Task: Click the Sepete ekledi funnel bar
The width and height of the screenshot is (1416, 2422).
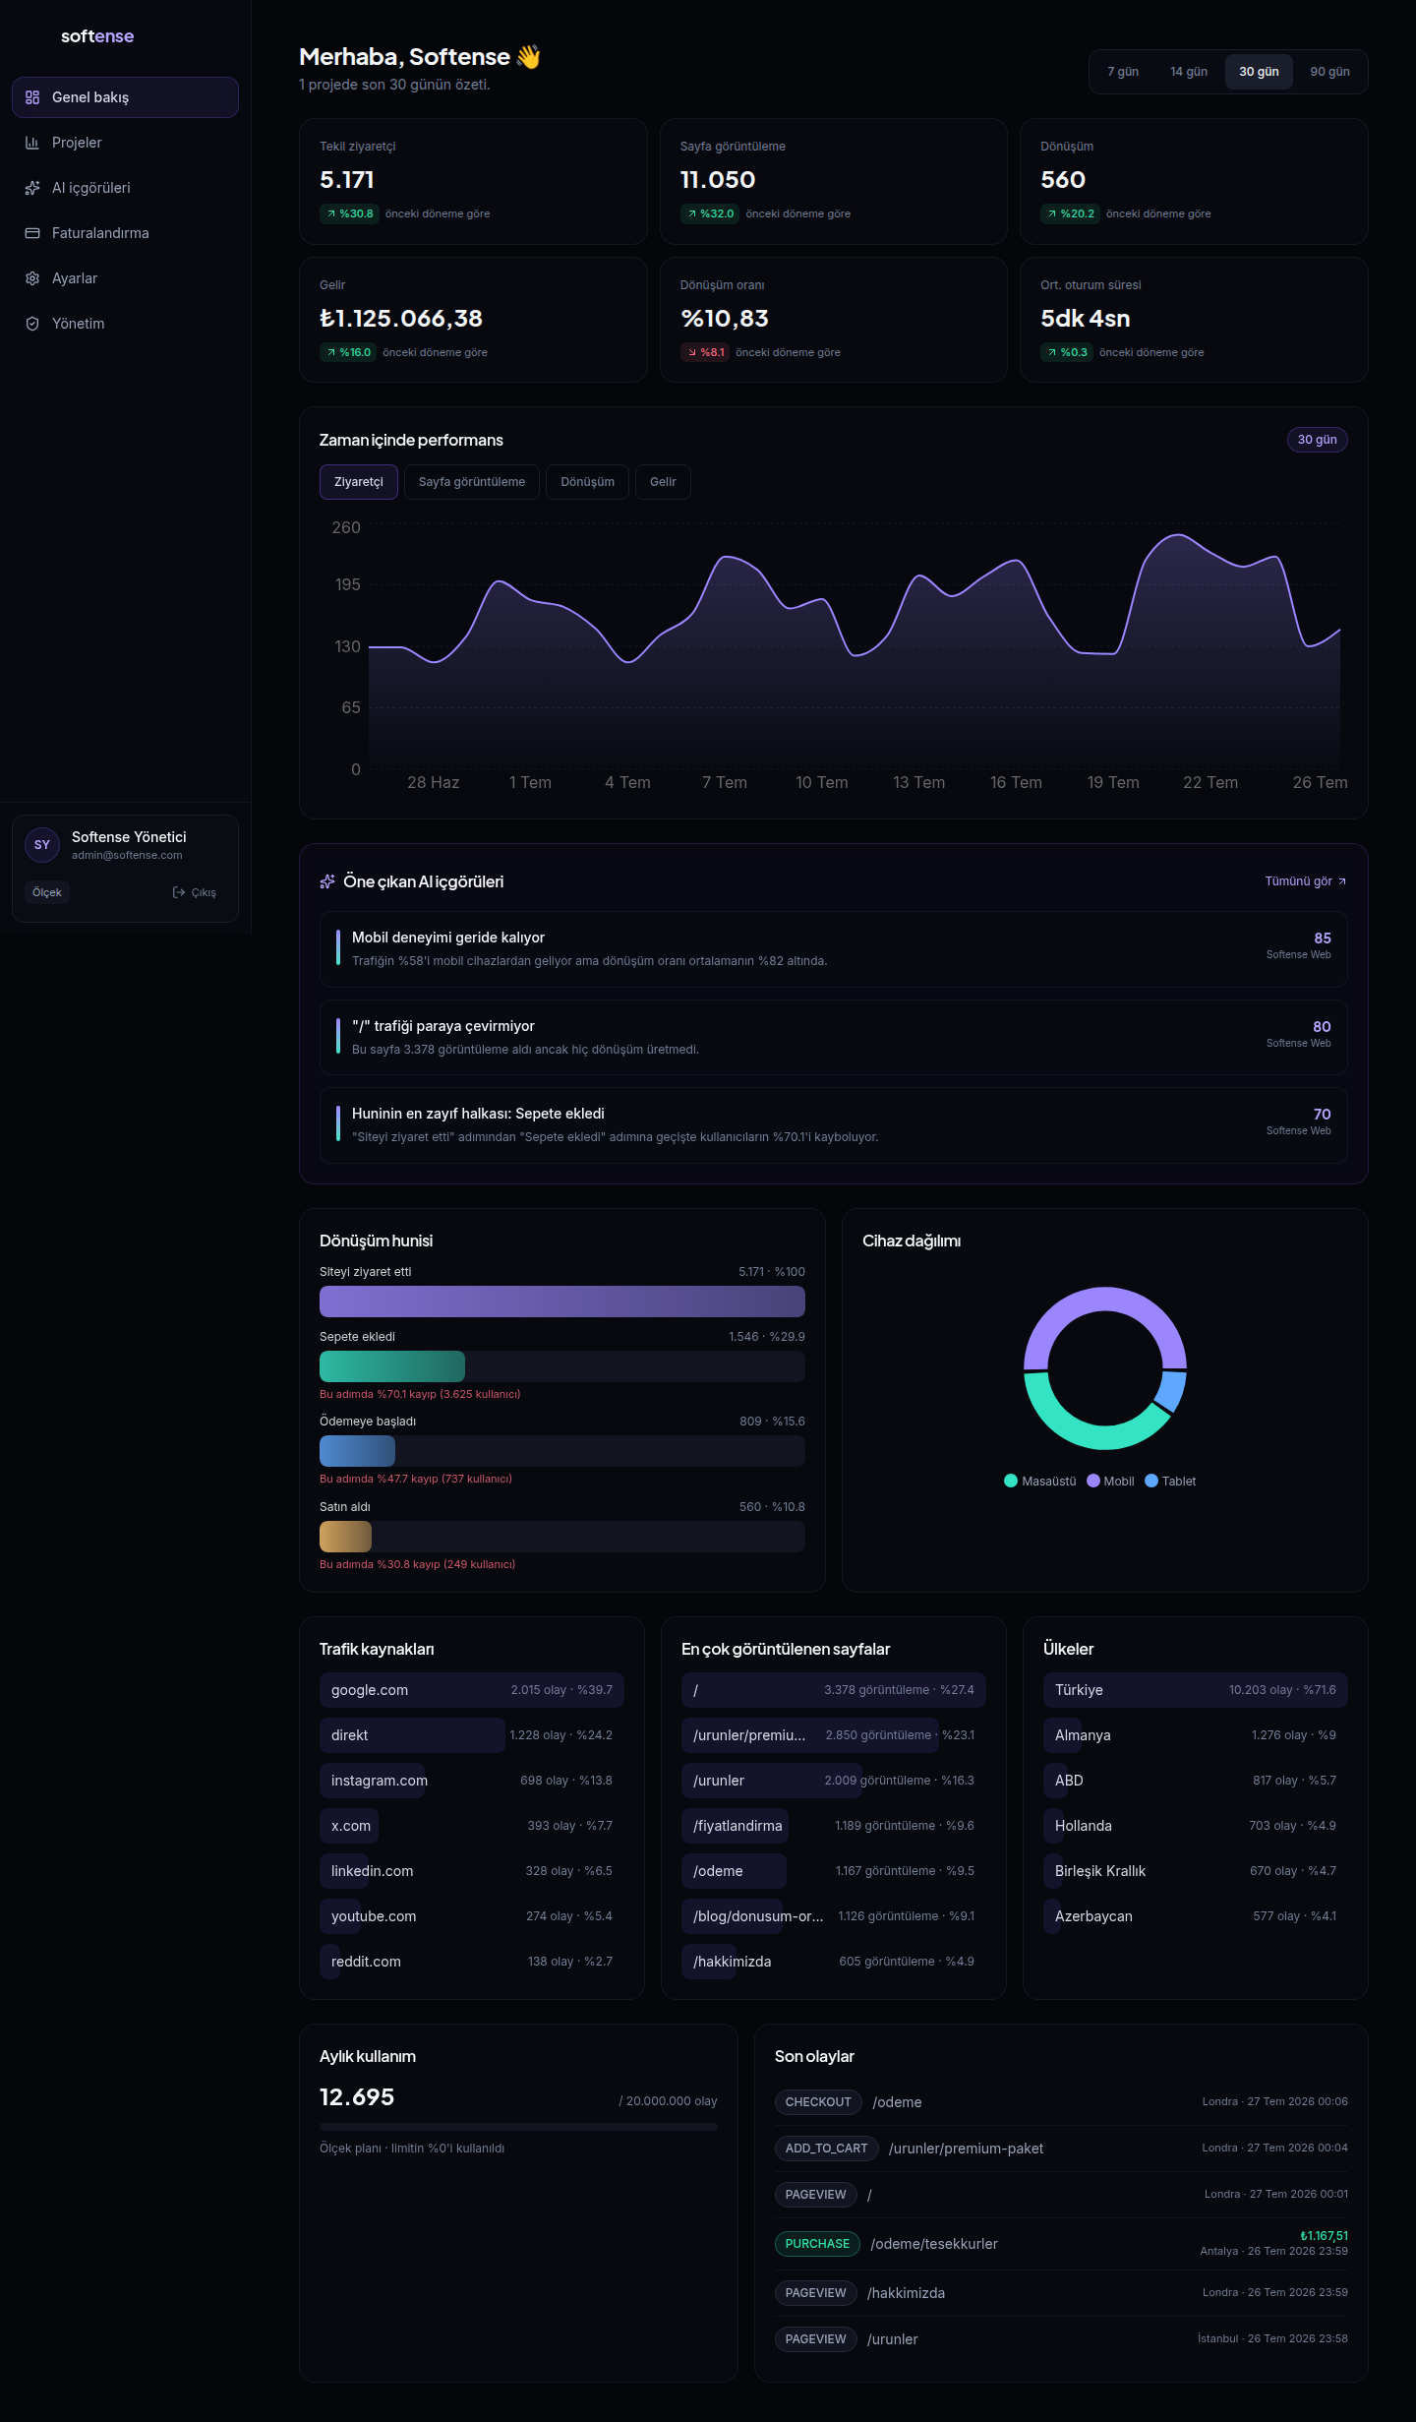Action: click(x=562, y=1366)
